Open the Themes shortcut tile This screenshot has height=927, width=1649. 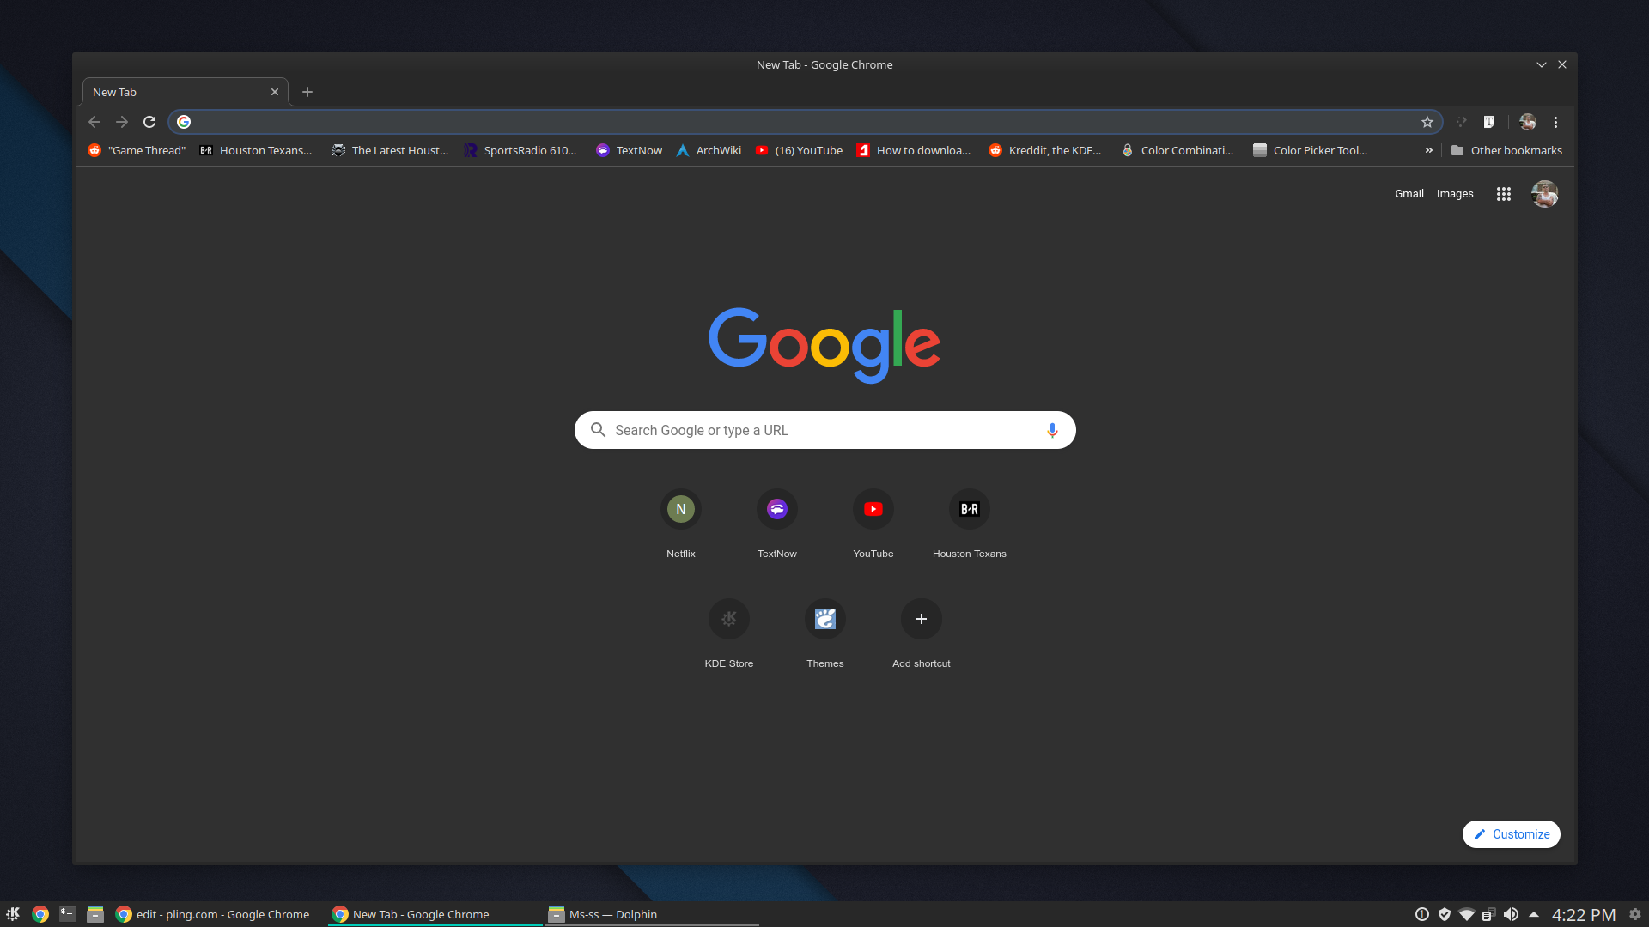click(825, 633)
